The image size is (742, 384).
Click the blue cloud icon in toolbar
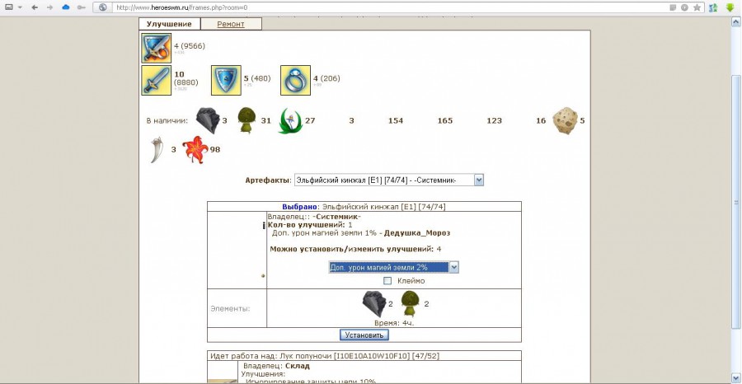[66, 7]
